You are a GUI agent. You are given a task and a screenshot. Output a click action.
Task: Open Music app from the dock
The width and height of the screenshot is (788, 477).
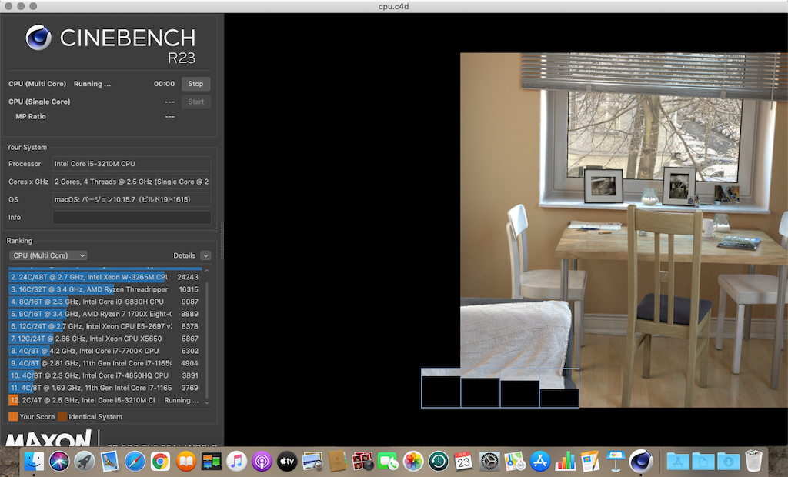pyautogui.click(x=236, y=461)
